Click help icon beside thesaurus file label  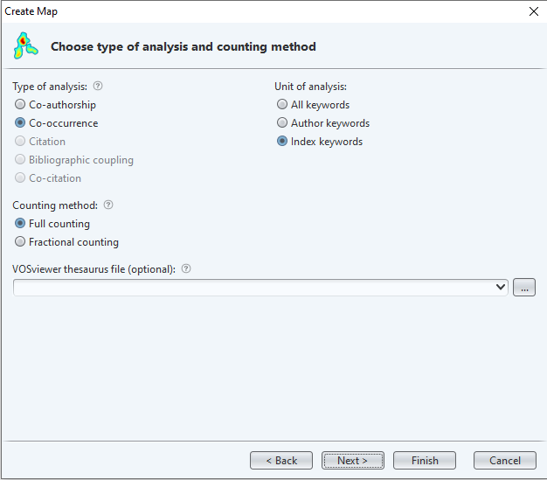(x=186, y=268)
